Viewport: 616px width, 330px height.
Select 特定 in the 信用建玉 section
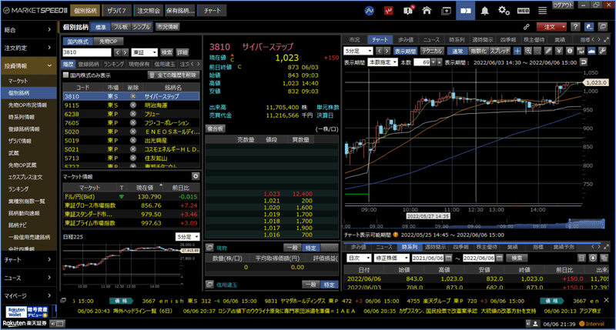pos(330,285)
